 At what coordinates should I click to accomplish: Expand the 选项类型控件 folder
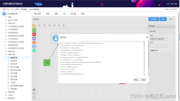pyautogui.click(x=4, y=33)
